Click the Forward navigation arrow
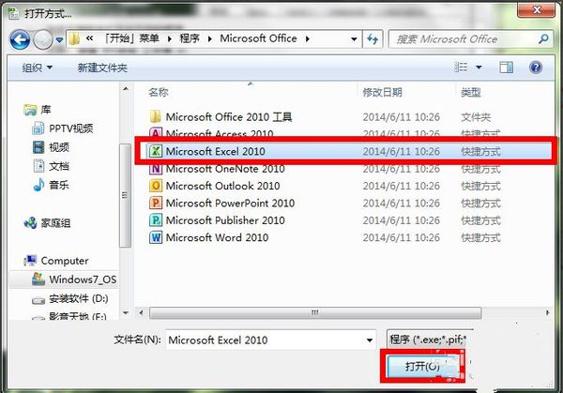This screenshot has height=393, width=563. point(43,39)
